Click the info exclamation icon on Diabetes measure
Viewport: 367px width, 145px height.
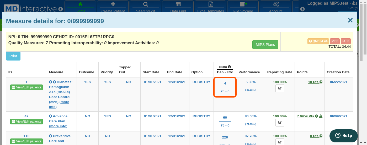click(50, 82)
